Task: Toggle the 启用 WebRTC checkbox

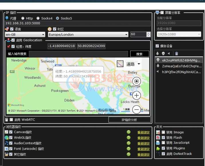Action: pos(11,120)
